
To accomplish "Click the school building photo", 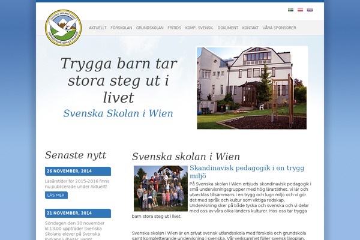I will pos(252,88).
